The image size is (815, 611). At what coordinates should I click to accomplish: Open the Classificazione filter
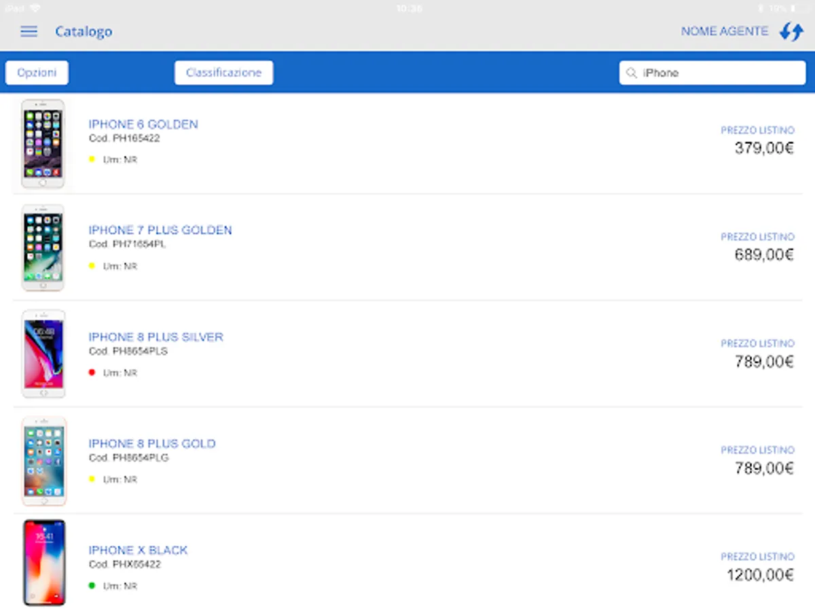tap(223, 73)
